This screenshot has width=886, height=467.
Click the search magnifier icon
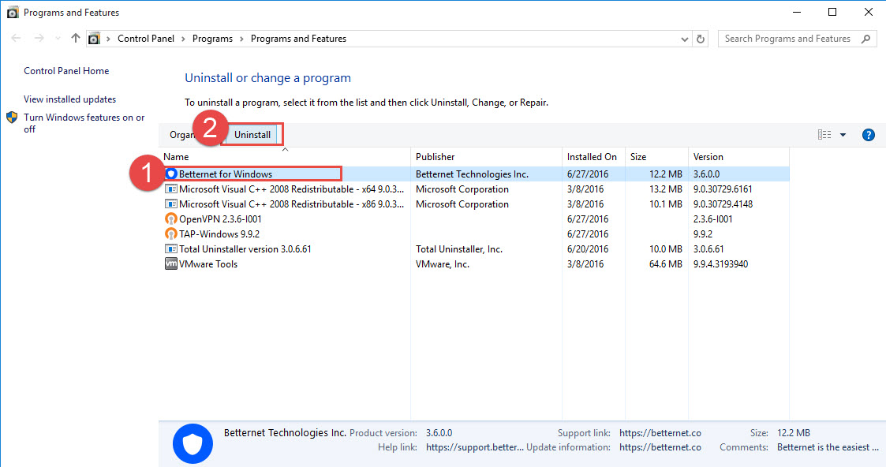point(865,39)
